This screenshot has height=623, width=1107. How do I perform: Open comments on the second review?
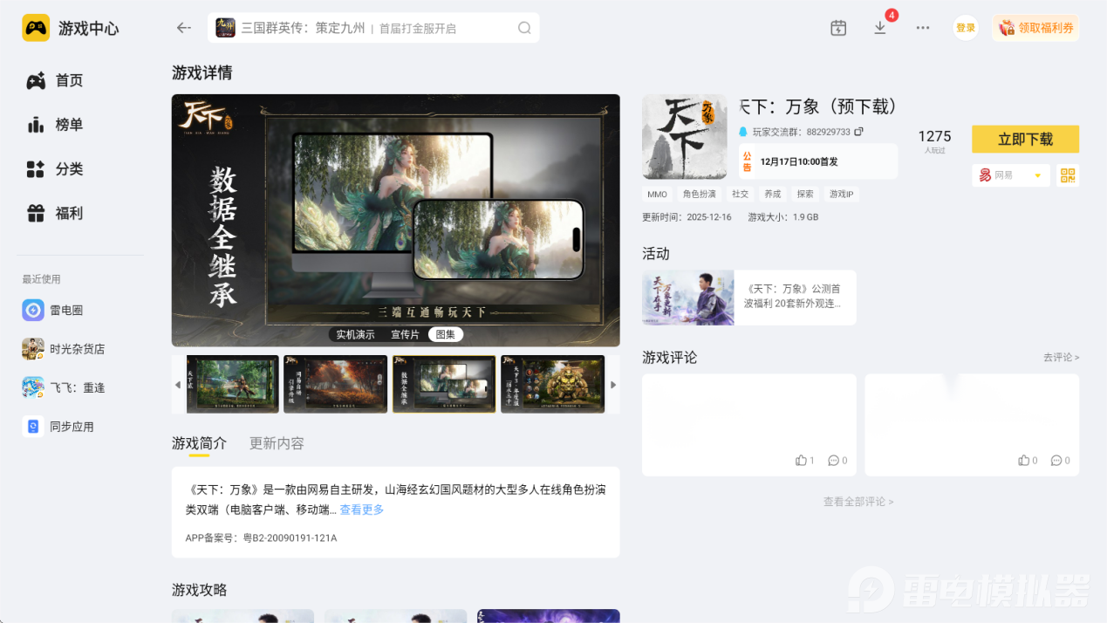[1060, 461]
